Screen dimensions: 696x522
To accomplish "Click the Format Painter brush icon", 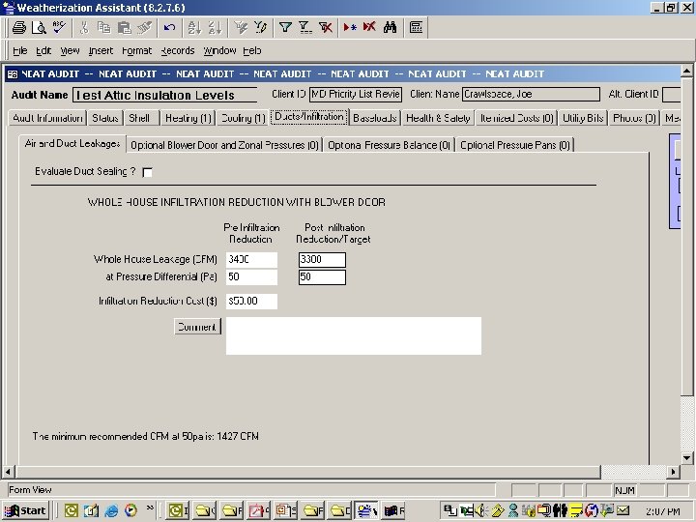I will tap(144, 27).
